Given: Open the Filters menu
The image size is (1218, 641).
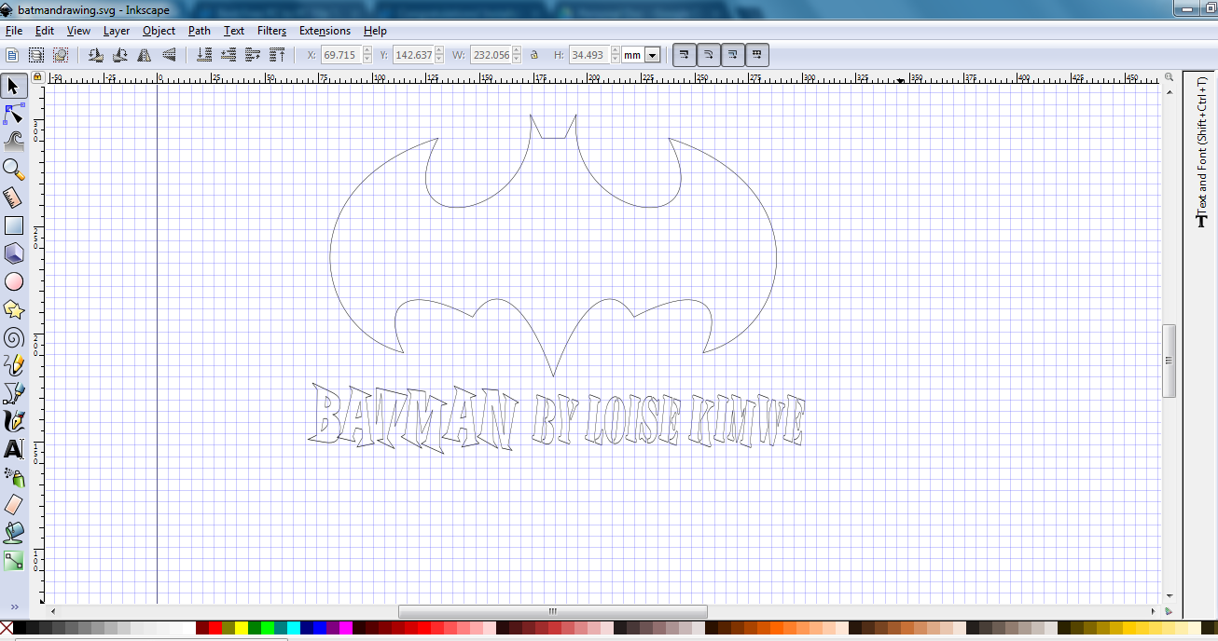Looking at the screenshot, I should [271, 31].
